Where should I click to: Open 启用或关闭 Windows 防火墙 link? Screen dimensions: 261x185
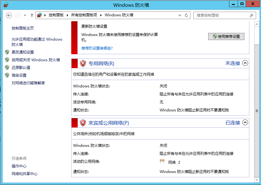[36, 60]
